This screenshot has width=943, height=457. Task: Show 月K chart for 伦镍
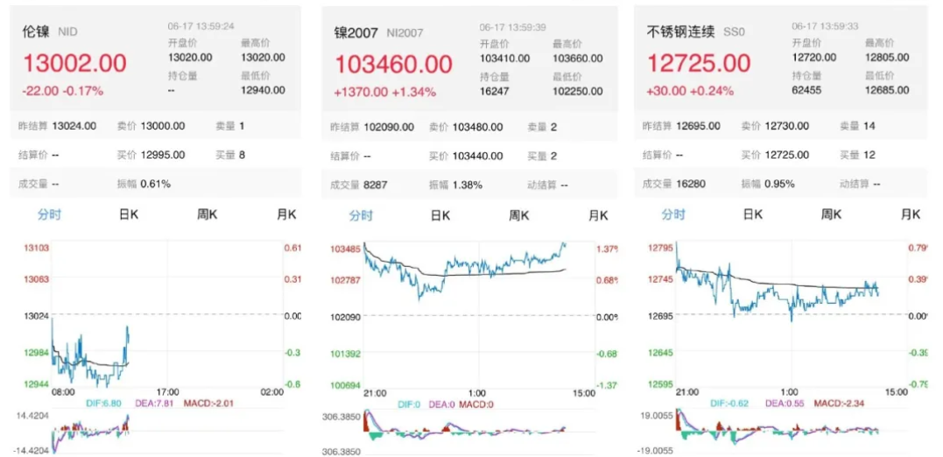(286, 214)
